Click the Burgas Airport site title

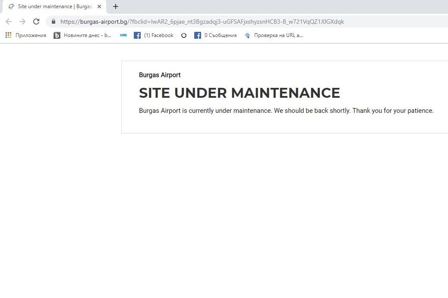click(x=160, y=75)
